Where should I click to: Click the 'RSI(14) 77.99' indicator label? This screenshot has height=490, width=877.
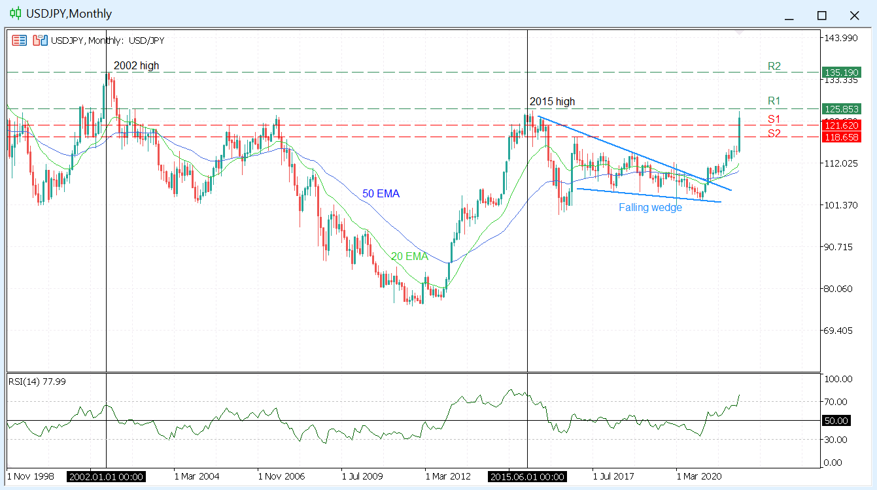pyautogui.click(x=37, y=382)
